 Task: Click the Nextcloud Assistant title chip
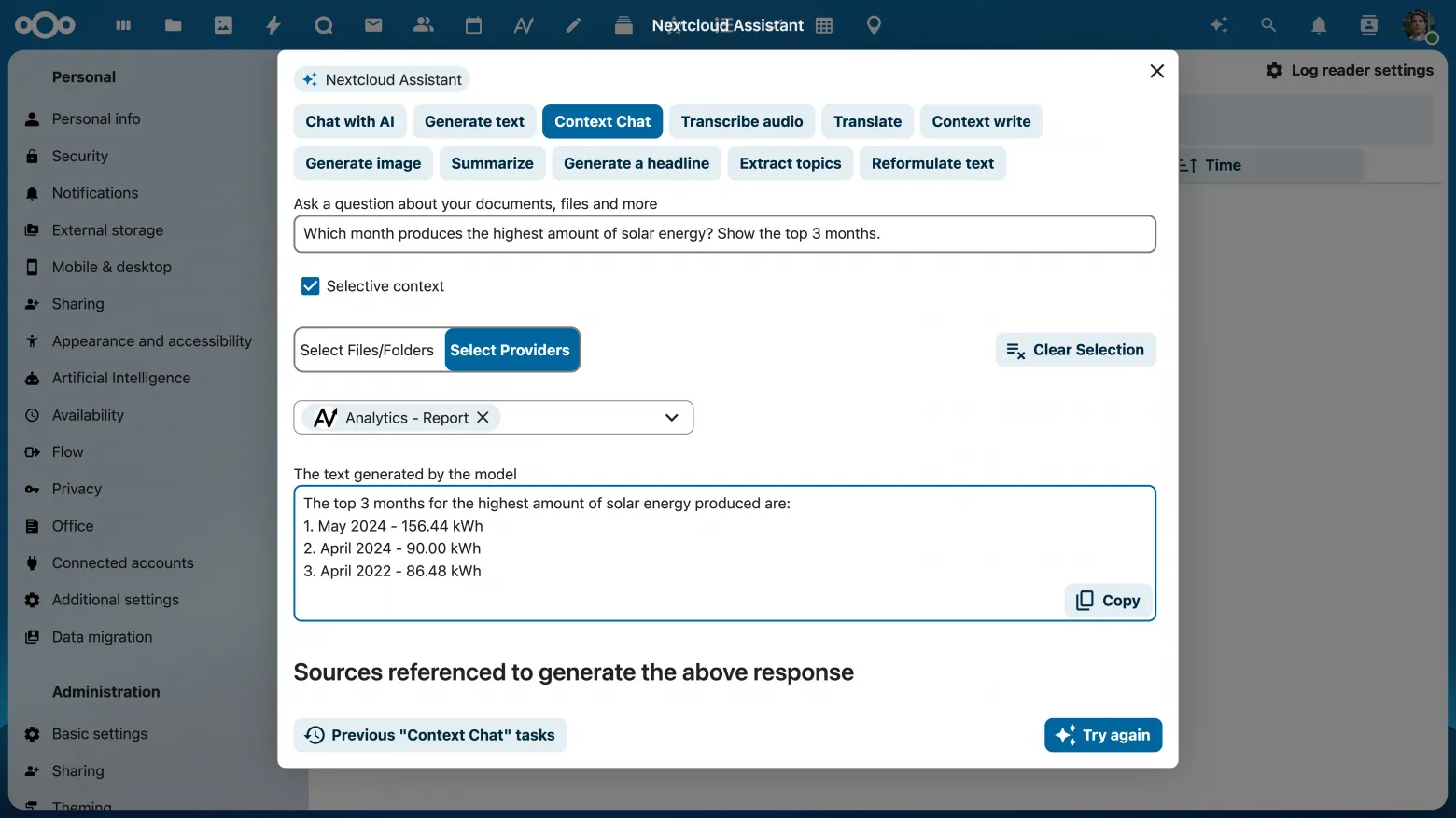pyautogui.click(x=382, y=80)
